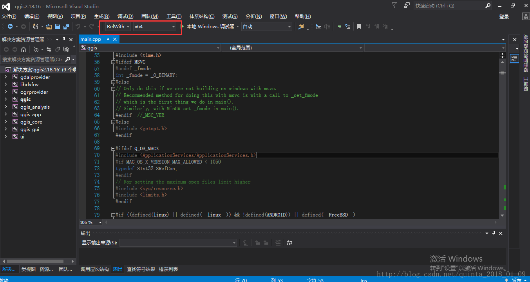Expand the gdalprovider project node

click(x=5, y=77)
